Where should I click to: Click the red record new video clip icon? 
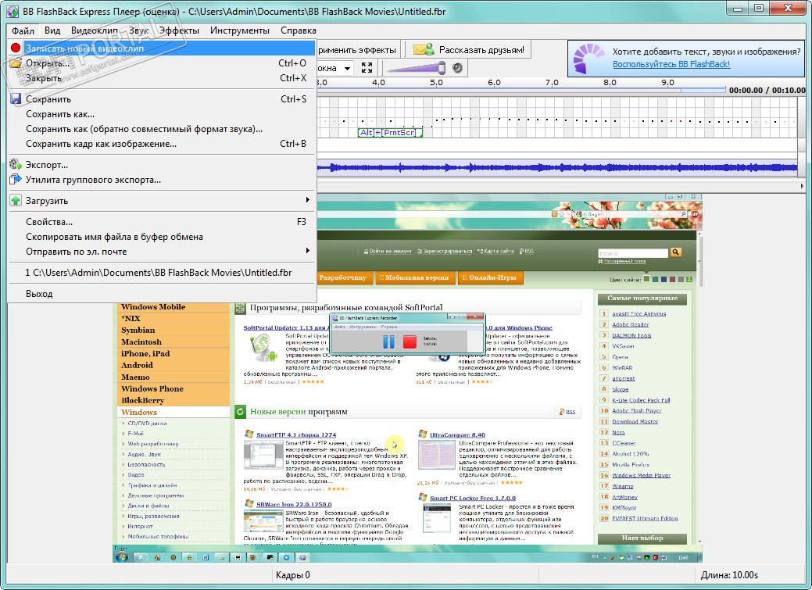click(x=16, y=48)
